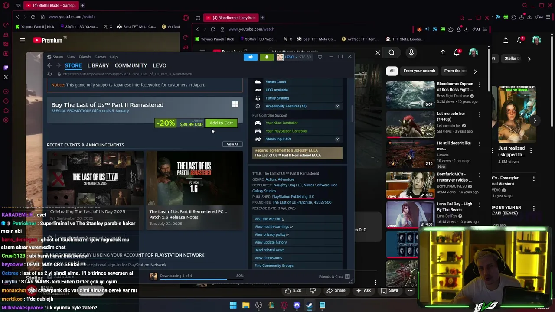
Task: Switch Steam to Big Picture mode icon
Action: [x=320, y=57]
